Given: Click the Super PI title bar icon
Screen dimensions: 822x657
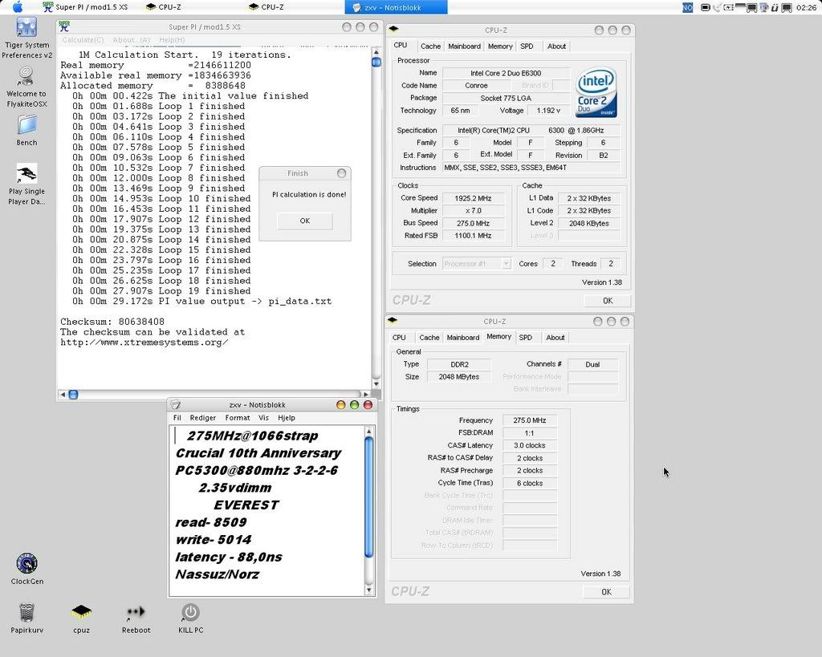Looking at the screenshot, I should pyautogui.click(x=64, y=26).
